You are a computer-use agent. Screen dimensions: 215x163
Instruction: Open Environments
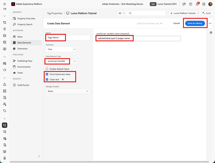click(24, 67)
